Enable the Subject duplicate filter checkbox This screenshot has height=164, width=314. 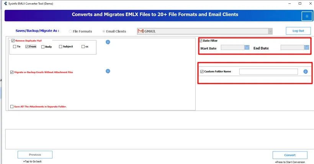click(x=61, y=47)
